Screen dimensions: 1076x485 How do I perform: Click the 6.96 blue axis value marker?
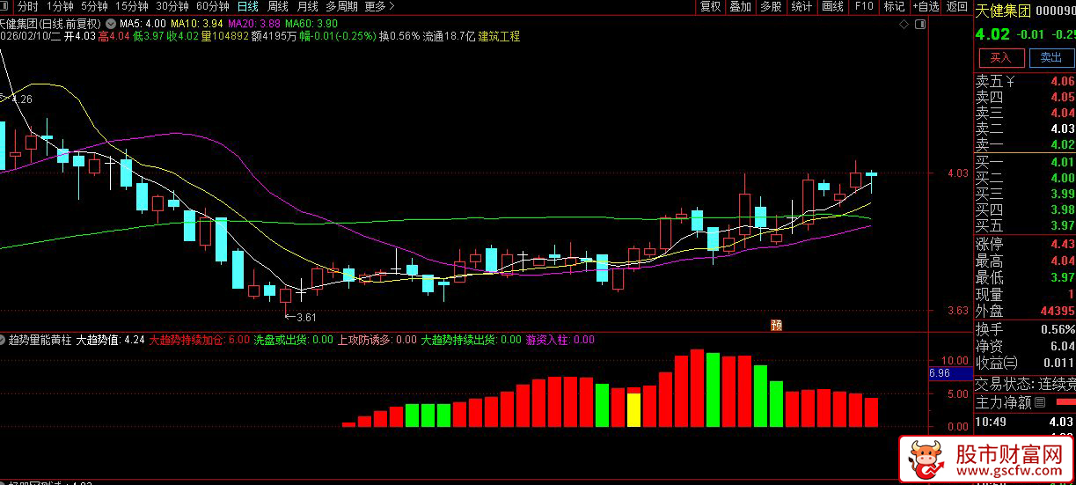pyautogui.click(x=948, y=373)
